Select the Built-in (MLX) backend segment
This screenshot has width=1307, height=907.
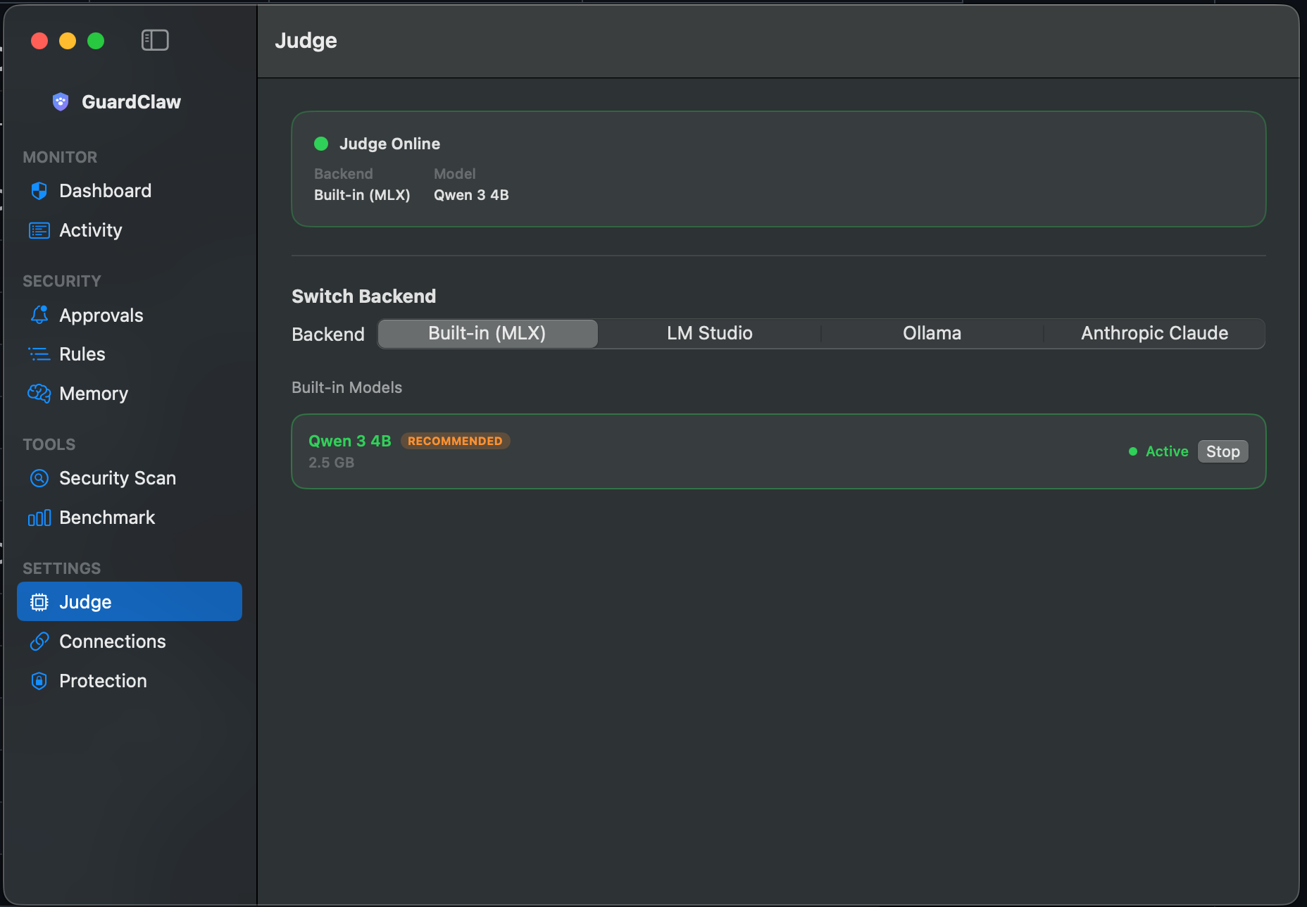487,333
